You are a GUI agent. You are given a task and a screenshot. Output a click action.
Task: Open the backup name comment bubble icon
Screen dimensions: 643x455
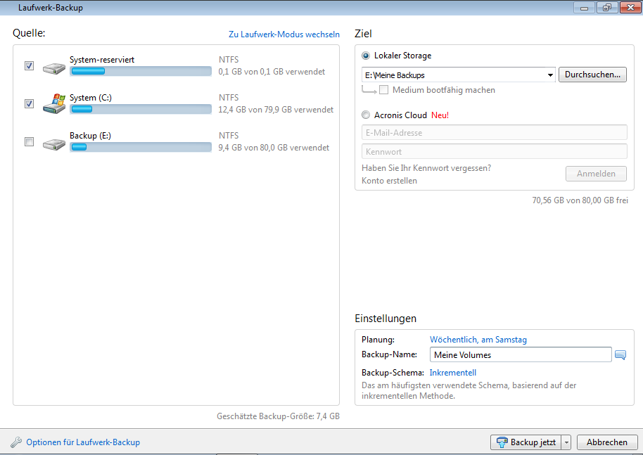[620, 355]
